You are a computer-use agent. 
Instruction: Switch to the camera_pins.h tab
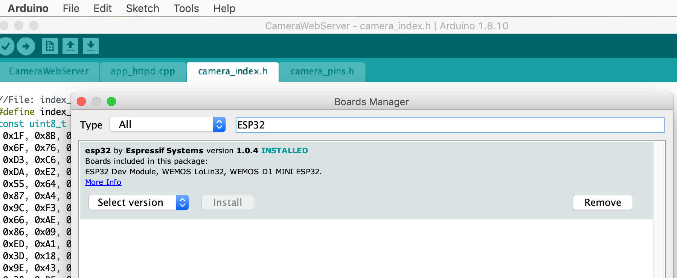pyautogui.click(x=322, y=71)
